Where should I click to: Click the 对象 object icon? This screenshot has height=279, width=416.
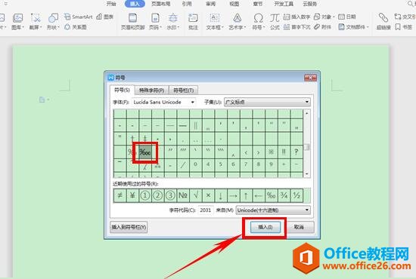[x=317, y=17]
